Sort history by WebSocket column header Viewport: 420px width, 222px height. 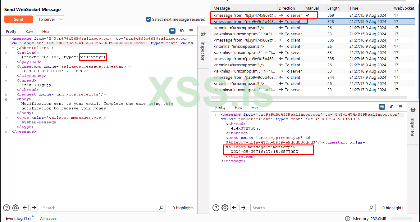(x=404, y=8)
